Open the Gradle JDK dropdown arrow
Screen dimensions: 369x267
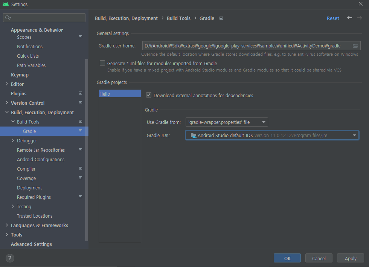354,136
